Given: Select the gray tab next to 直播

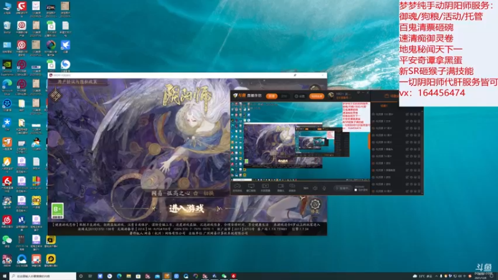Looking at the screenshot, I should pos(284,96).
